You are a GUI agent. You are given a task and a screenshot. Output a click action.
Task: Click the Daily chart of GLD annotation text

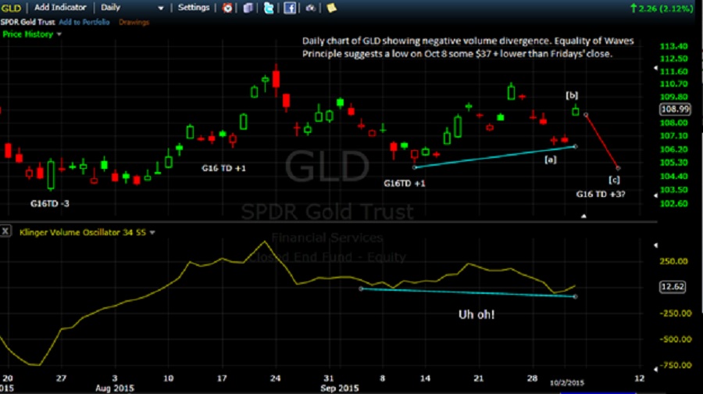click(x=468, y=47)
